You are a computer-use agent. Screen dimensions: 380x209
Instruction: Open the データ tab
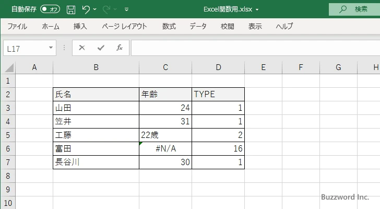point(198,26)
